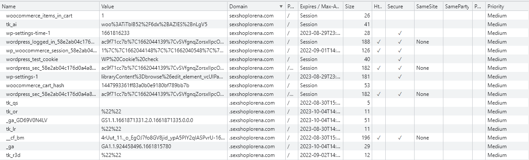Screen dimensions: 529x160
Task: Click the size value 53
Action: [x=367, y=85]
